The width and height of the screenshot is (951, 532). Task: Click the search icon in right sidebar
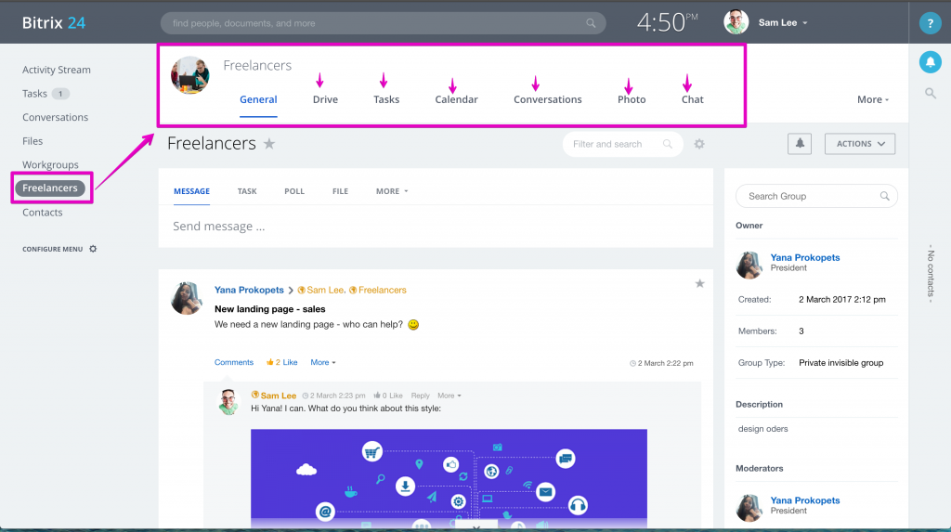pyautogui.click(x=930, y=94)
